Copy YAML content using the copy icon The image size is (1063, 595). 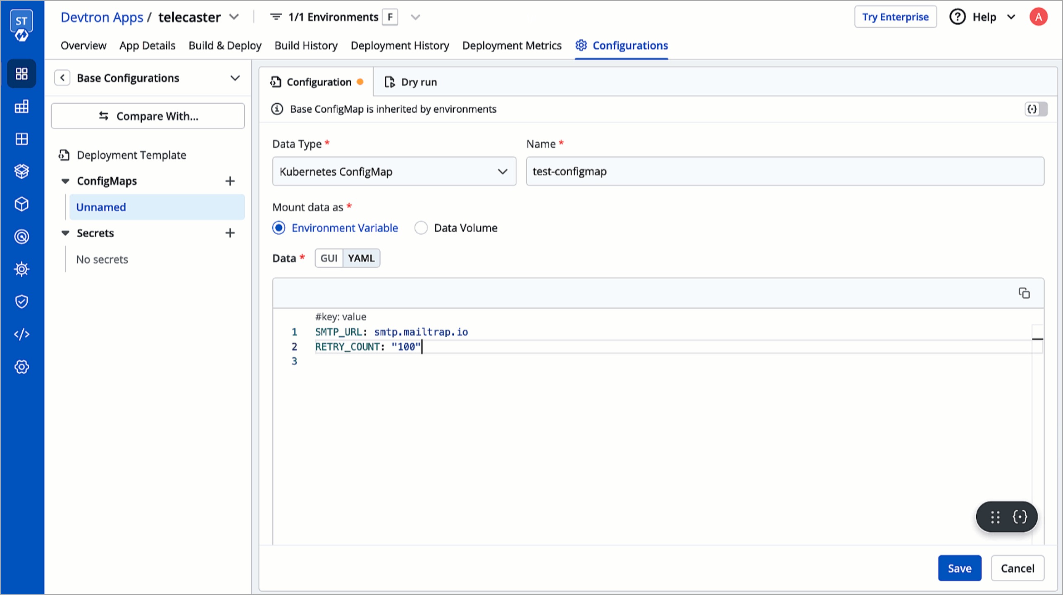coord(1025,293)
